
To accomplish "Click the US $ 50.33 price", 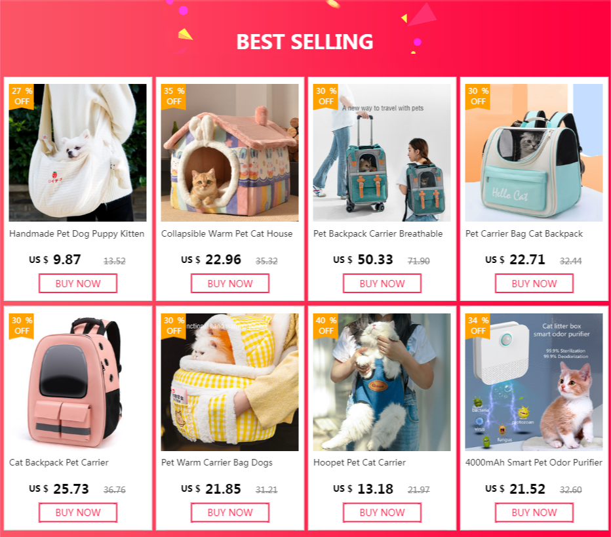I will click(x=363, y=260).
